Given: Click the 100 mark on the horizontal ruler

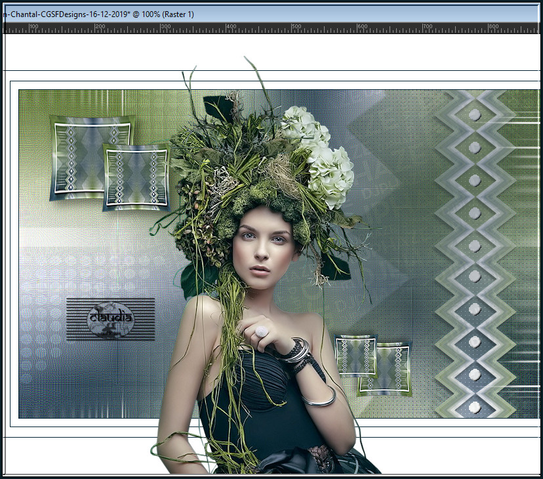Looking at the screenshot, I should pyautogui.click(x=33, y=27).
